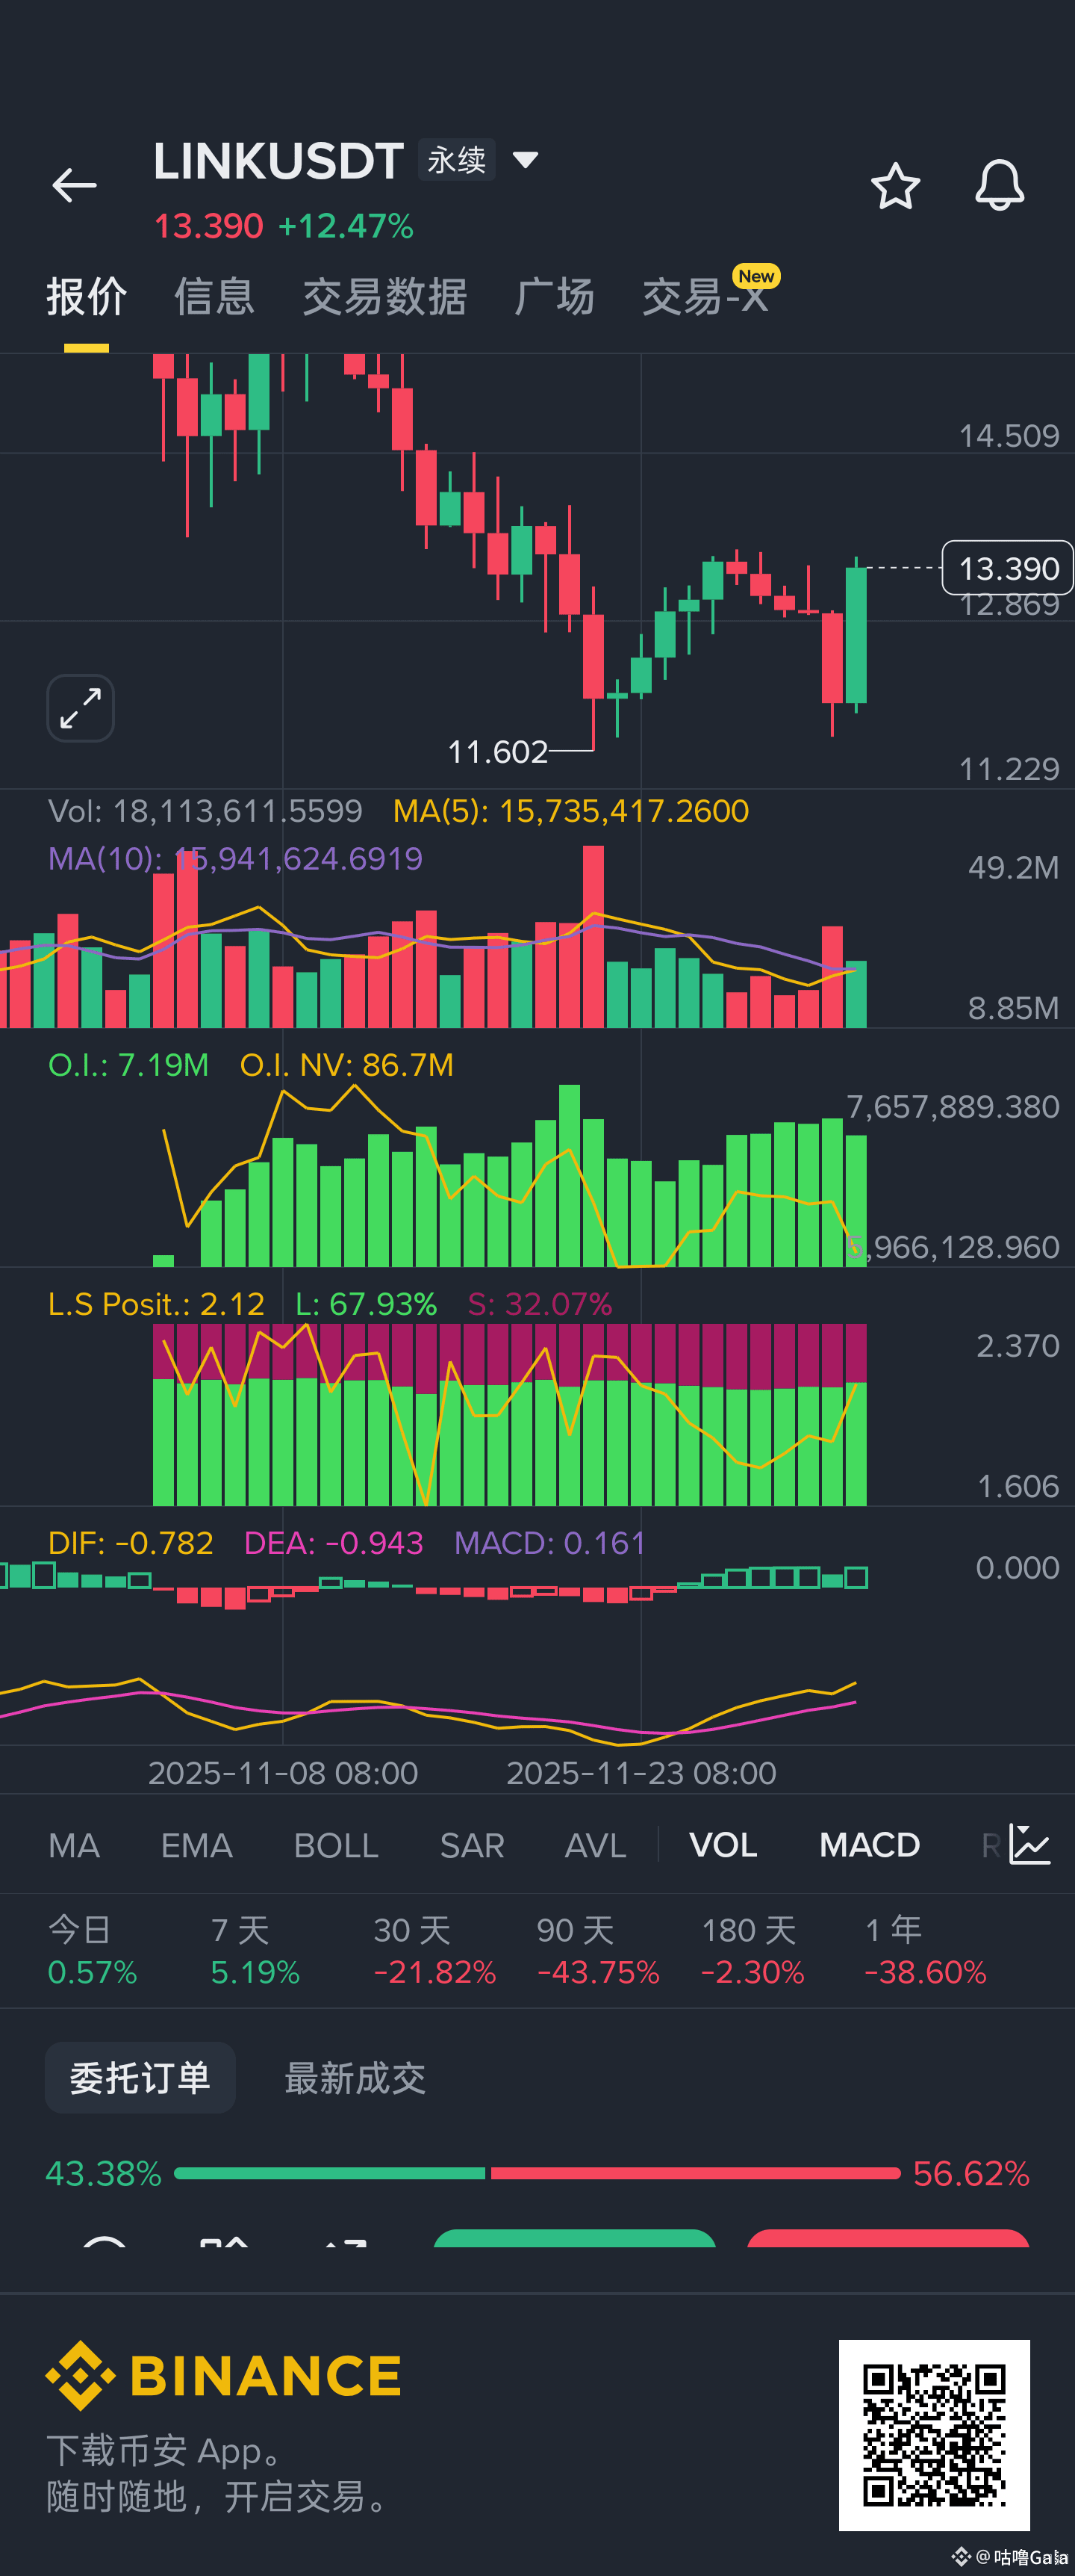This screenshot has width=1075, height=2576.
Task: Enable the BOLL overlay indicator
Action: [336, 1845]
